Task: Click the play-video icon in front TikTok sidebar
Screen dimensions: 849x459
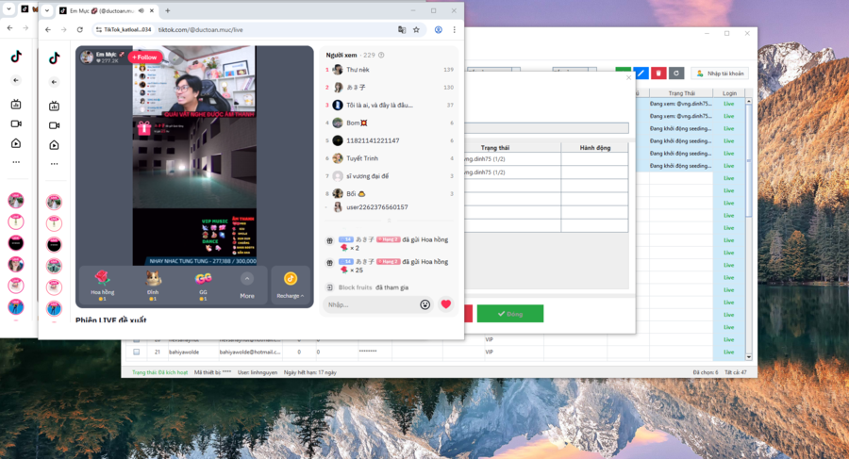Action: pos(54,145)
